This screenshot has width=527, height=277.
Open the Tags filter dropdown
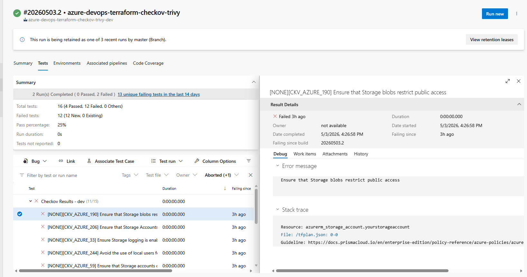pyautogui.click(x=130, y=175)
